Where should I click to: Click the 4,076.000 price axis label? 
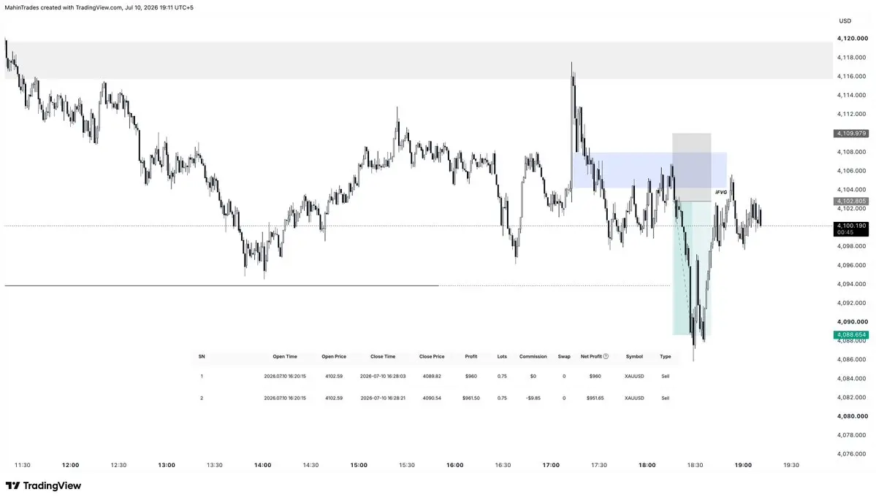(x=852, y=454)
